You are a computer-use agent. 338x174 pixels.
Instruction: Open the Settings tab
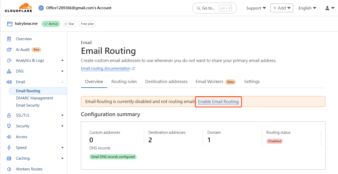click(x=252, y=81)
